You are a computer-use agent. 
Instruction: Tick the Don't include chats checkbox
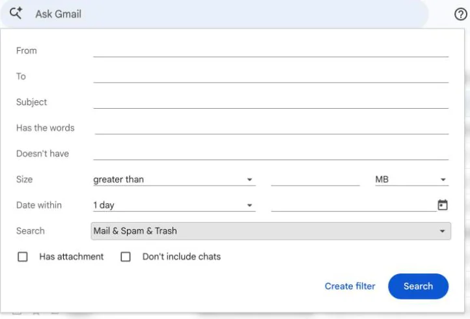[126, 257]
